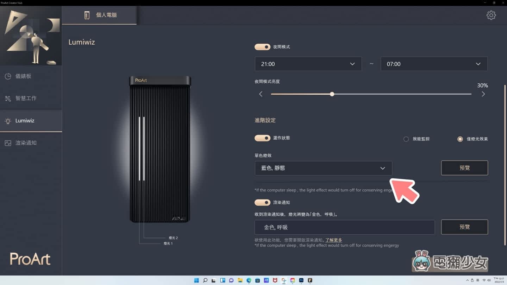This screenshot has height=285, width=507.
Task: Click the night mode brightness slider handle
Action: tap(332, 94)
